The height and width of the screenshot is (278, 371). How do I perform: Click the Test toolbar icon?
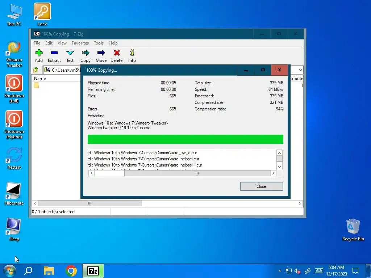point(70,56)
